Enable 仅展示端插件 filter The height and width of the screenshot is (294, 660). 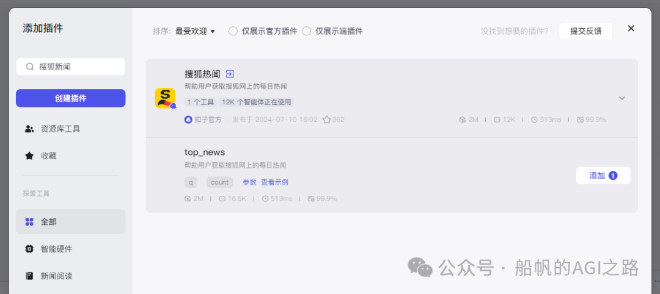(306, 31)
